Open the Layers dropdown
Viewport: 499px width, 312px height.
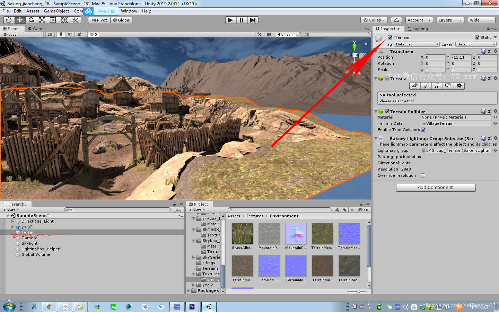pyautogui.click(x=450, y=20)
